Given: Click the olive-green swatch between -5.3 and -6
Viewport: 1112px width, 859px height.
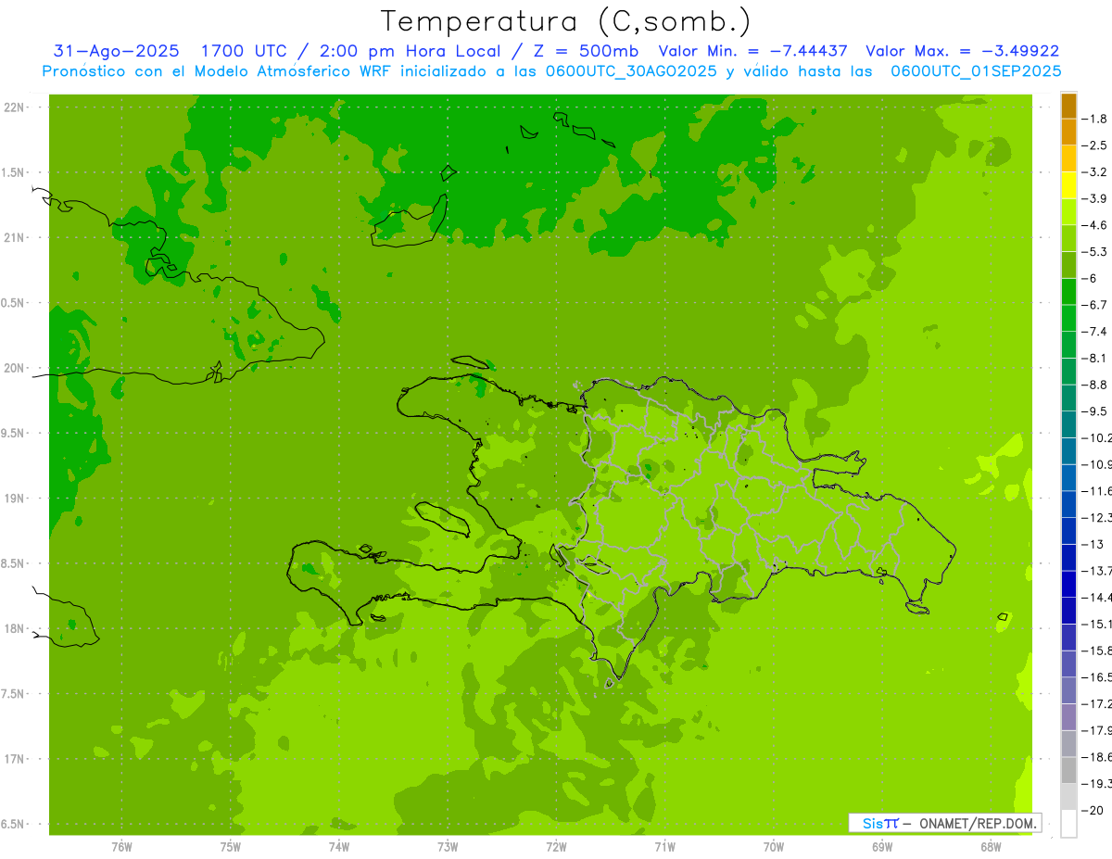Looking at the screenshot, I should [1068, 265].
